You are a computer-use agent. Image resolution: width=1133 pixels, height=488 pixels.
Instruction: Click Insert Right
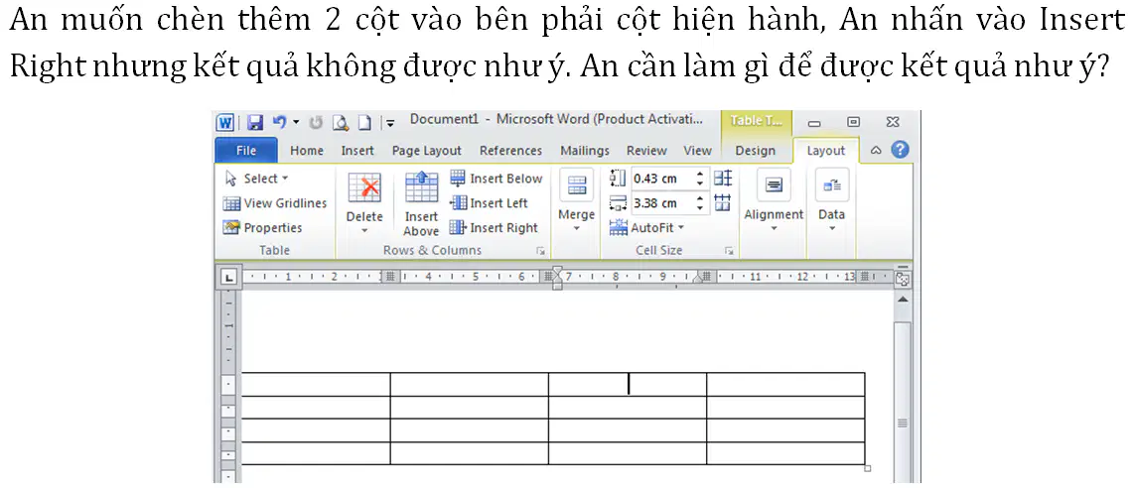495,227
